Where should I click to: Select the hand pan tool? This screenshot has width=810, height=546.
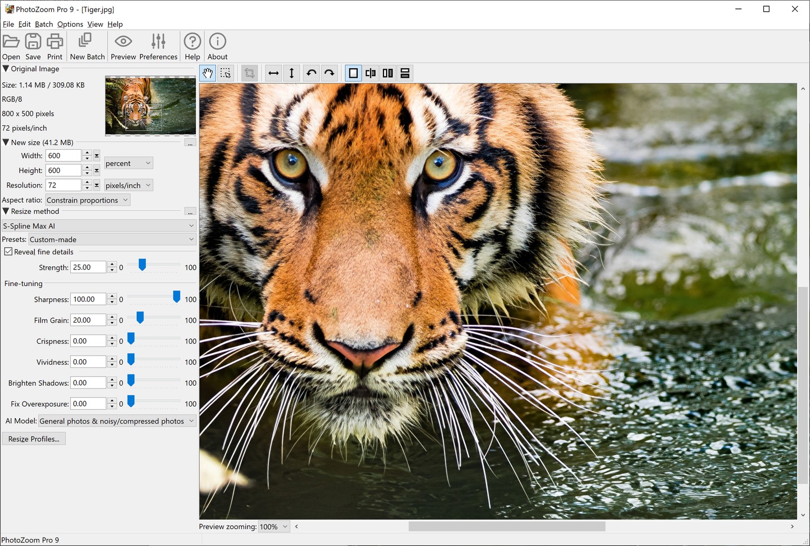click(208, 73)
